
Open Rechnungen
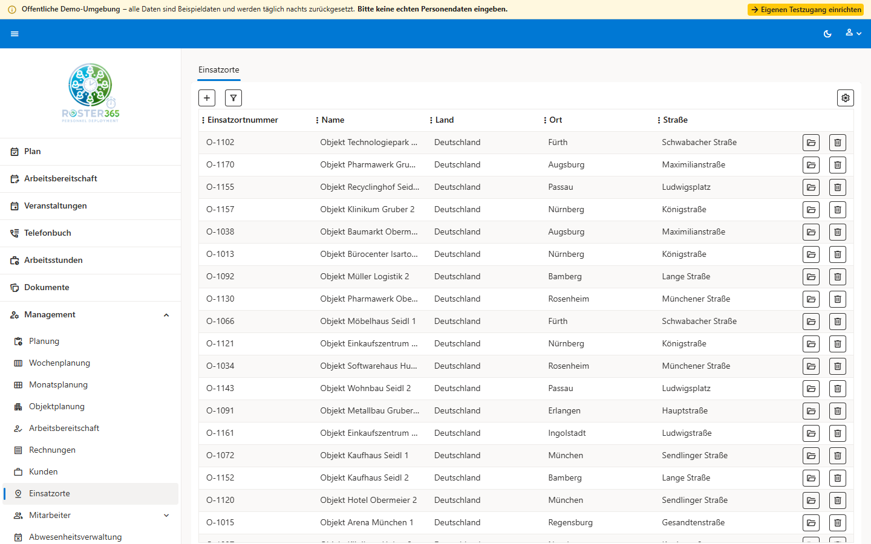click(91, 450)
